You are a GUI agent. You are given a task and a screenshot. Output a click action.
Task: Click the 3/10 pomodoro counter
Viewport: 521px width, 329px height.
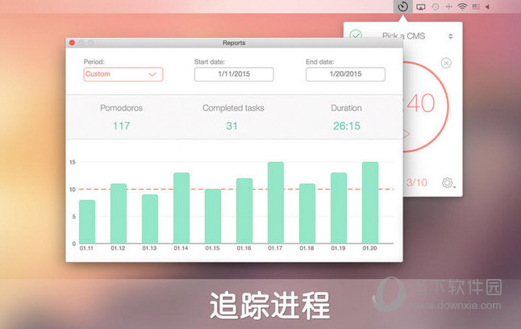pyautogui.click(x=417, y=182)
